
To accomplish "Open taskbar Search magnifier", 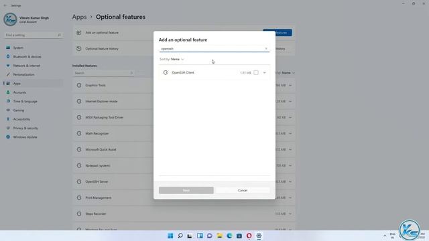I will point(180,236).
